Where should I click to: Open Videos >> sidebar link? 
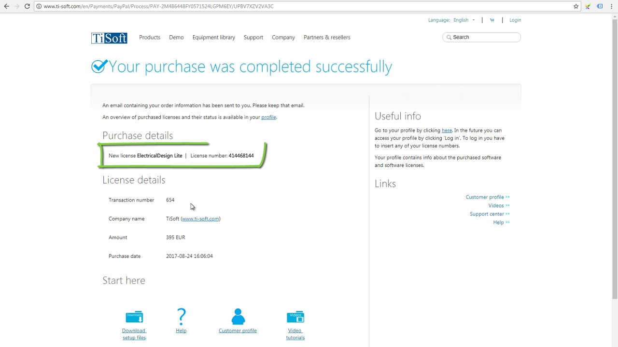[x=499, y=206]
